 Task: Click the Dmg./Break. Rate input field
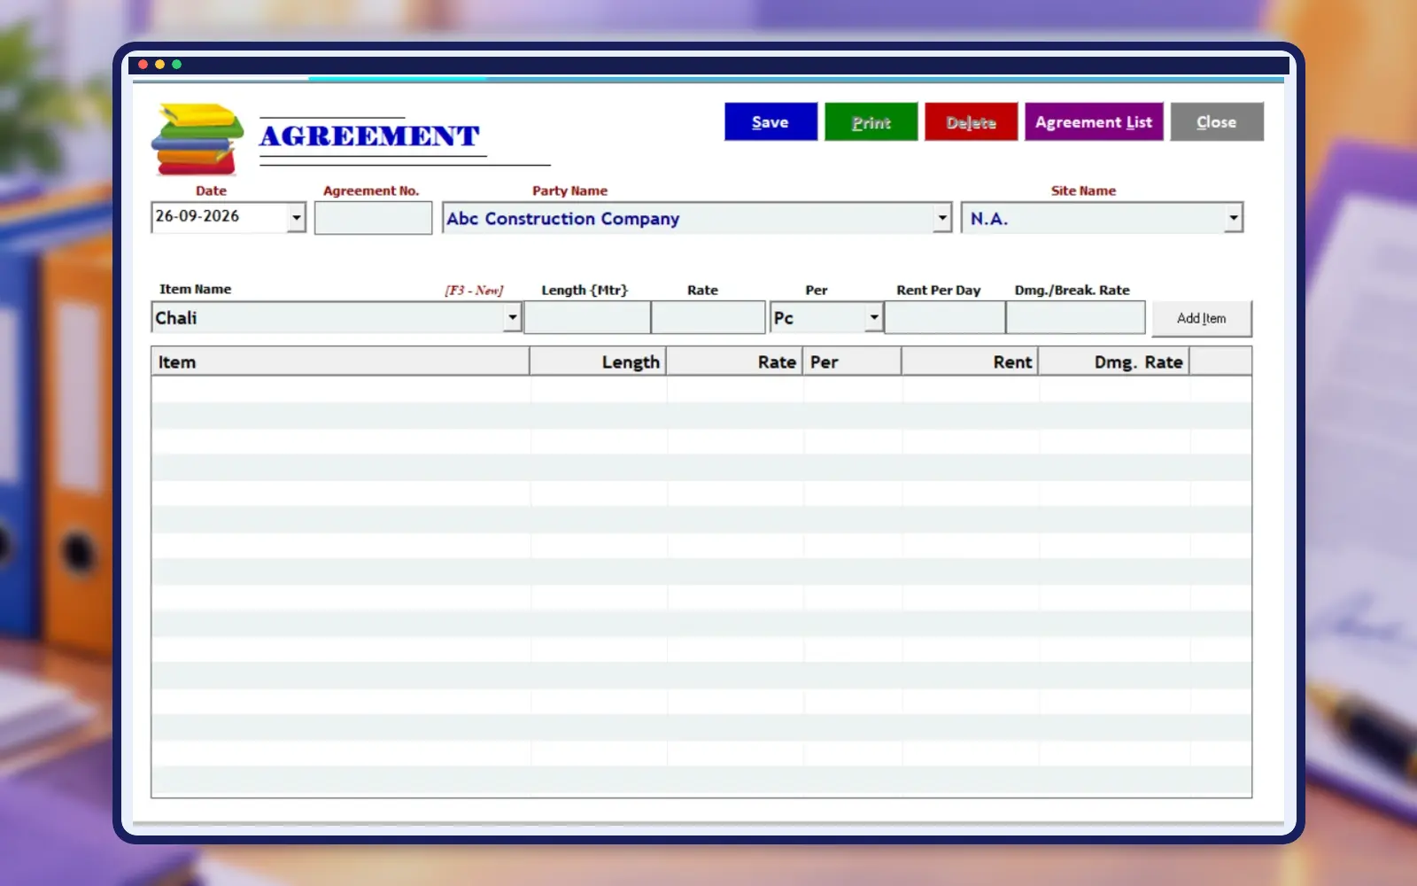1075,317
